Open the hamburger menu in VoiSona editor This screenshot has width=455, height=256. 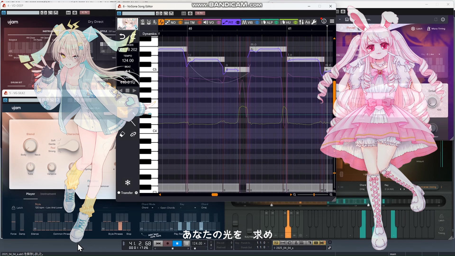coord(332,21)
